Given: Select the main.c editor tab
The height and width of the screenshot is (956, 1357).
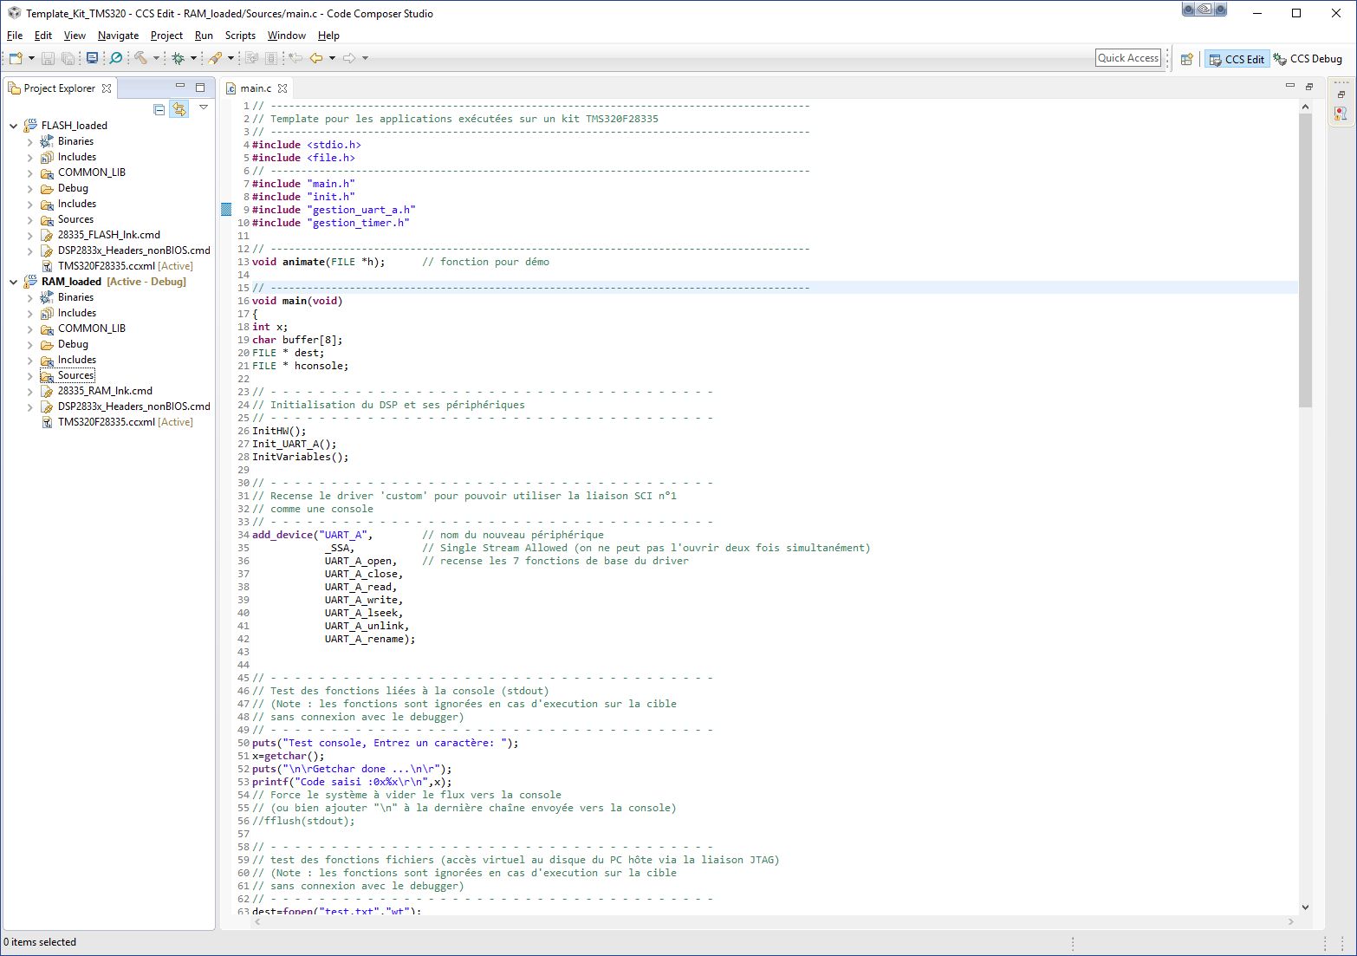Looking at the screenshot, I should coord(256,88).
